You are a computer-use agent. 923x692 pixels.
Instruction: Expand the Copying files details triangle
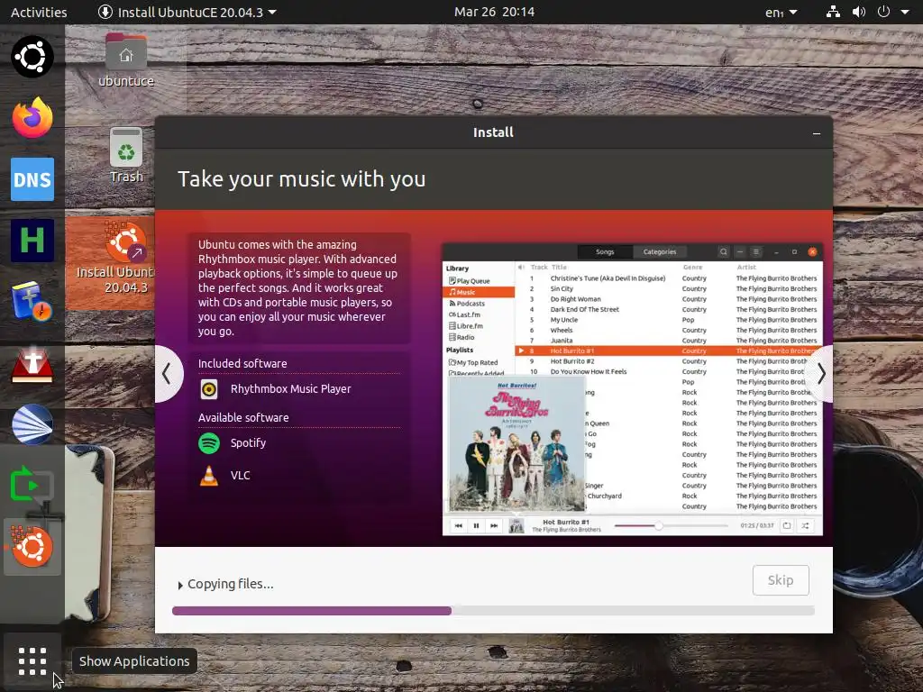(180, 585)
